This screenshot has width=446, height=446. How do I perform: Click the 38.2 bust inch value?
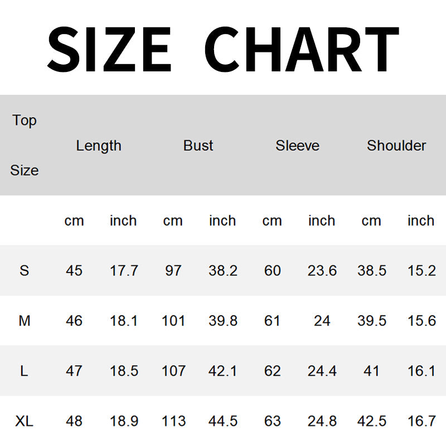pyautogui.click(x=223, y=271)
